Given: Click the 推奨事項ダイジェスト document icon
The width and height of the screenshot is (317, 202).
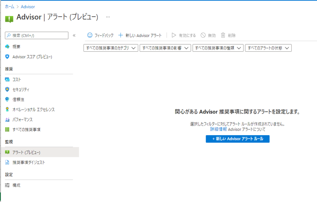Looking at the screenshot, I should [x=7, y=162].
